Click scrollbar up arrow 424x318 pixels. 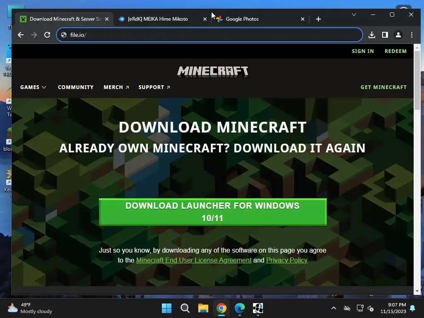point(417,48)
